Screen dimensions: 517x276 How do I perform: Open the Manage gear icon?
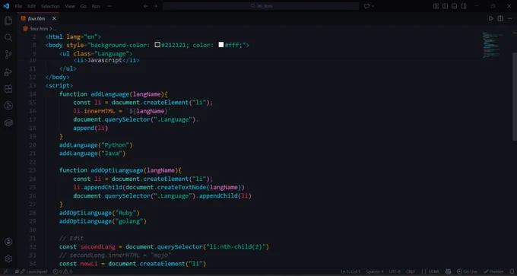8,259
